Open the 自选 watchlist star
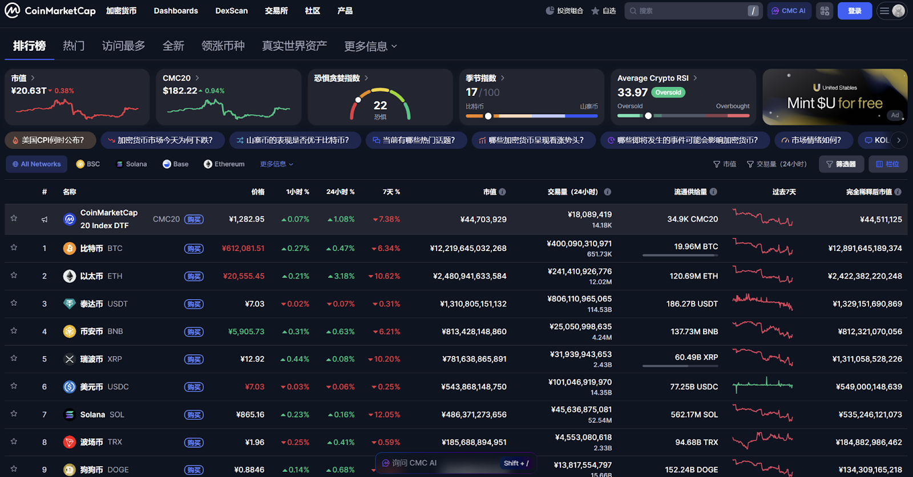This screenshot has height=477, width=913. tap(595, 11)
